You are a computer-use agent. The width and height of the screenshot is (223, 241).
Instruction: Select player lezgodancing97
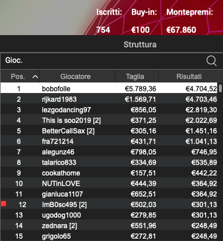tap(109, 110)
